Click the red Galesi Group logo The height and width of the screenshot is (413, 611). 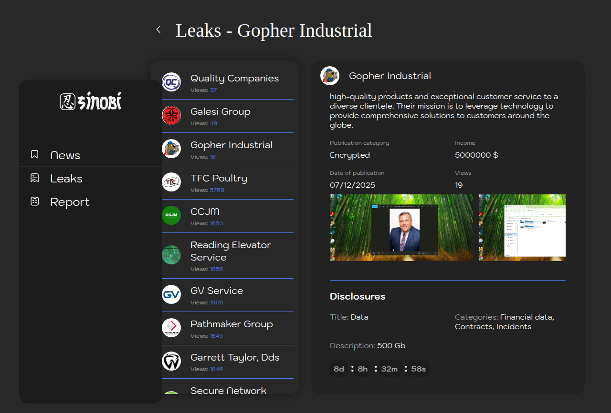pyautogui.click(x=171, y=115)
